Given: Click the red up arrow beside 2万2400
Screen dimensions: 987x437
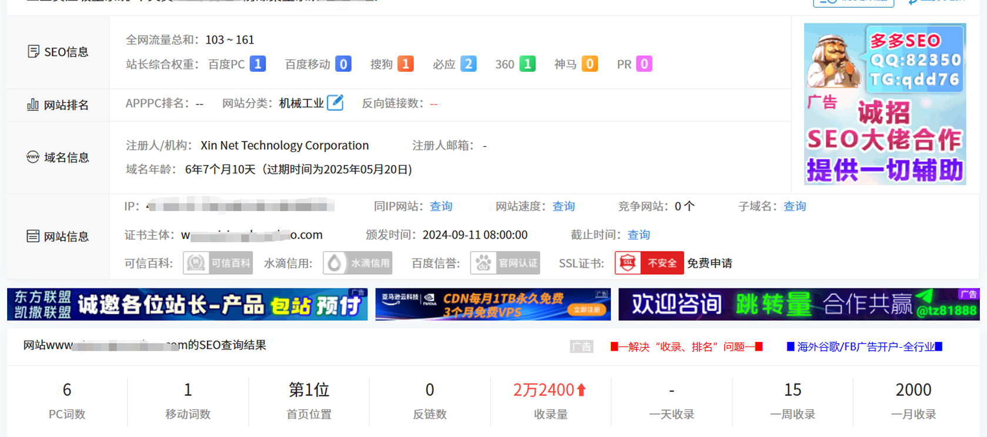Looking at the screenshot, I should (x=581, y=389).
